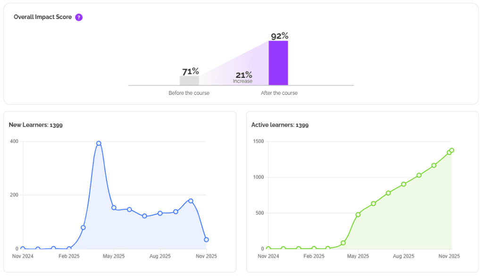Select Aug 2025 data point on New Learners chart

pos(160,213)
